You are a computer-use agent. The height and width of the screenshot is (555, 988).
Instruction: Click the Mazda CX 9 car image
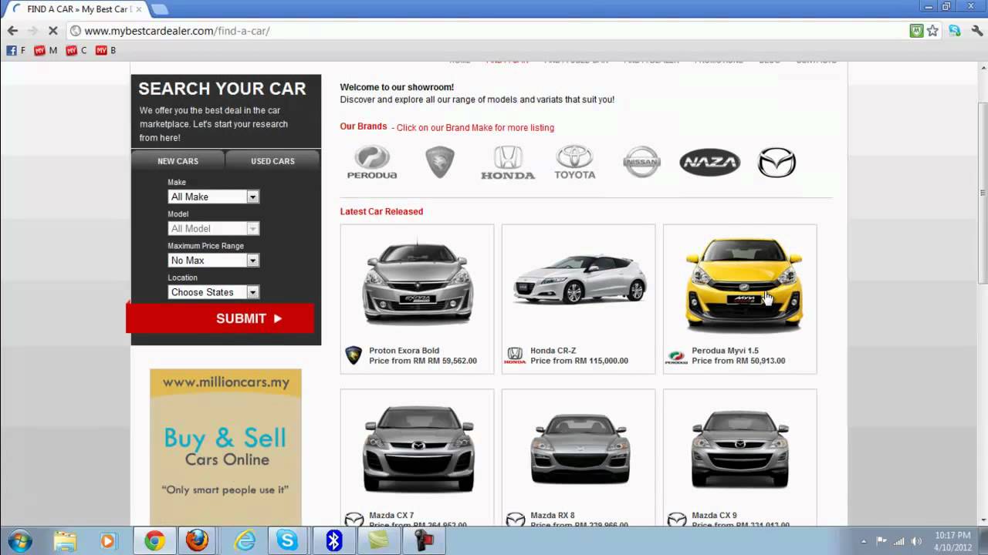(740, 449)
